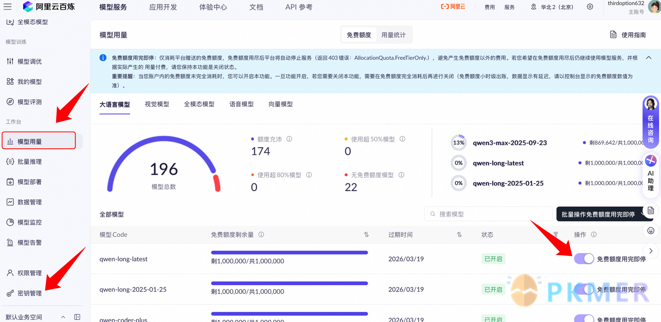
Task: Toggle quota stop switch for qwen-long-2025-01-25
Action: [x=584, y=289]
